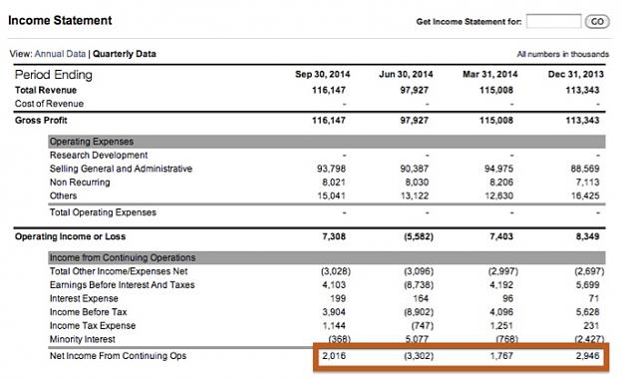Screen dimensions: 623x378
Task: Select Net Income value 2,946
Action: point(588,356)
